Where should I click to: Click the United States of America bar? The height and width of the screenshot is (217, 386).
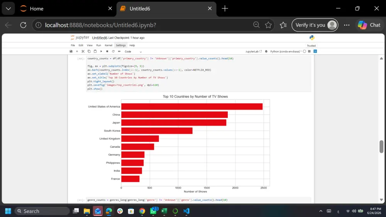click(192, 106)
